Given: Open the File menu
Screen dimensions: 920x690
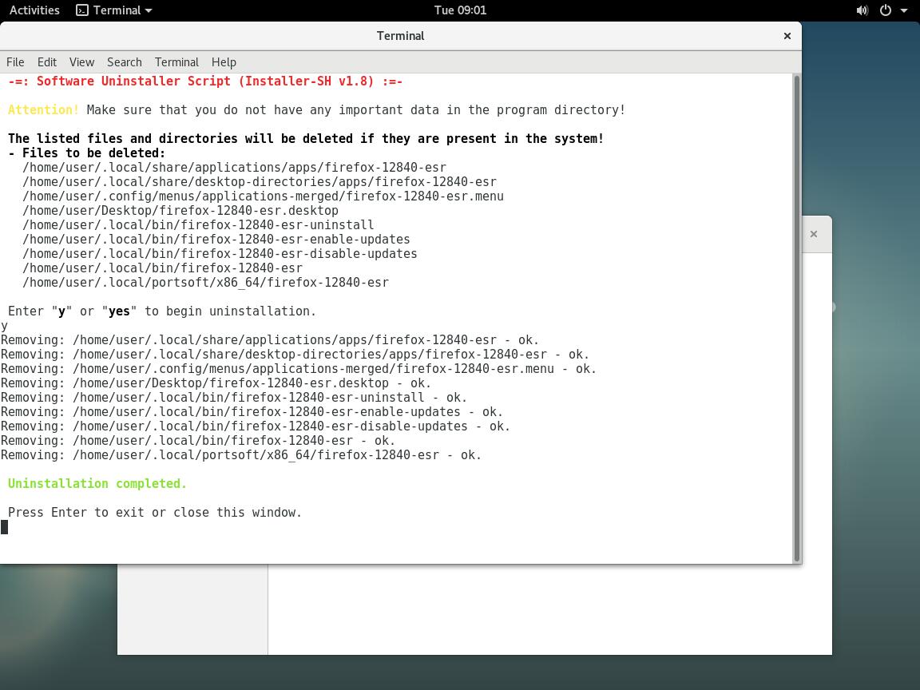Looking at the screenshot, I should pos(15,62).
